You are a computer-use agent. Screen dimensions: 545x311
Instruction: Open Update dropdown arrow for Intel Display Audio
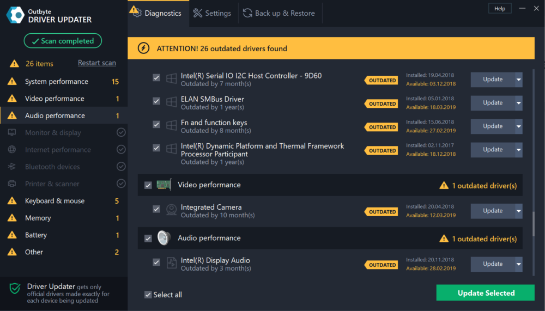click(x=519, y=264)
